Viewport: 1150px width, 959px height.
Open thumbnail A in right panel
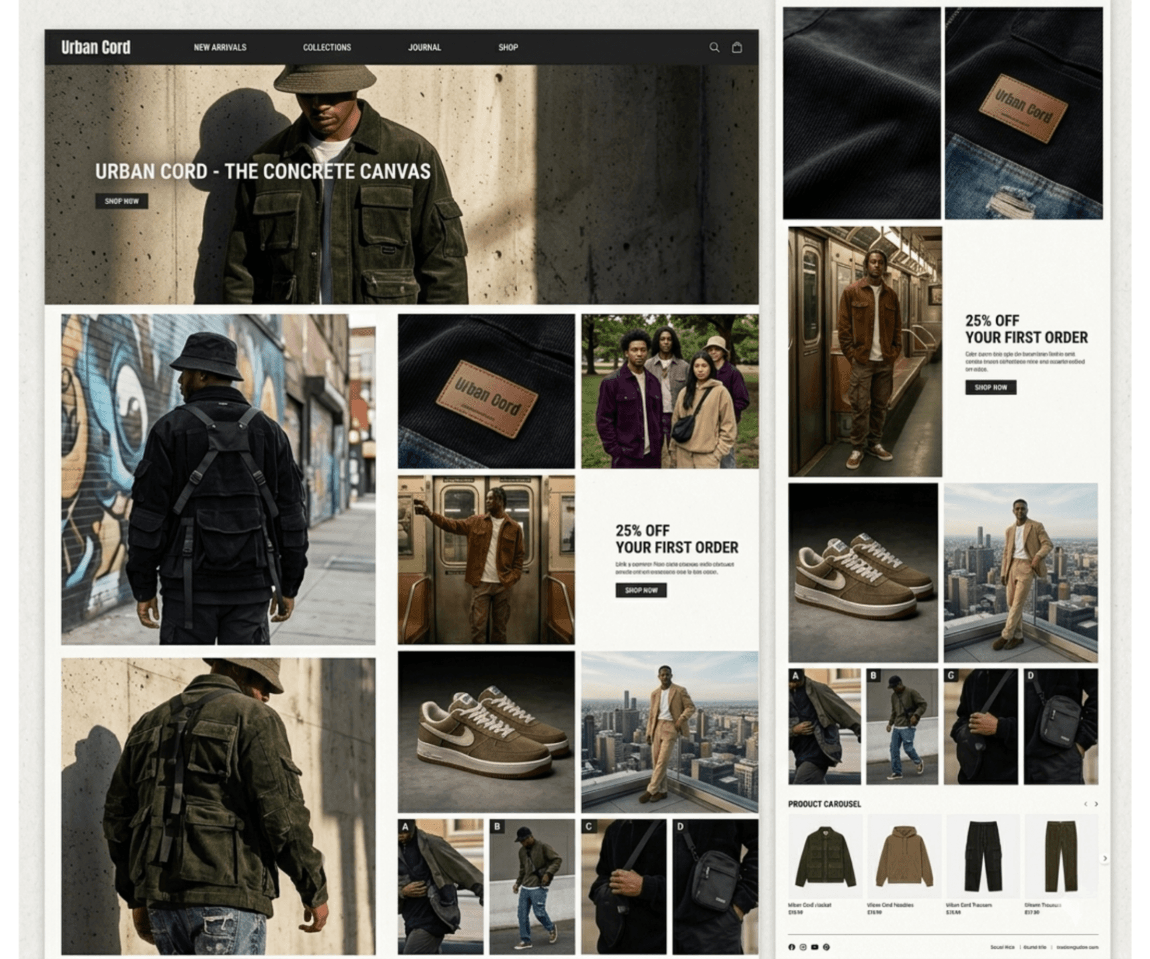pyautogui.click(x=825, y=727)
